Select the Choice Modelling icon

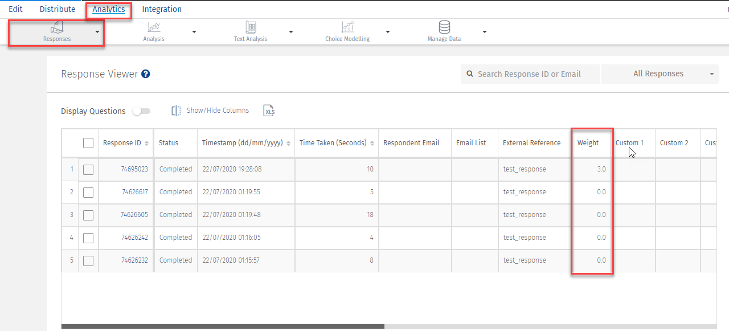point(347,27)
